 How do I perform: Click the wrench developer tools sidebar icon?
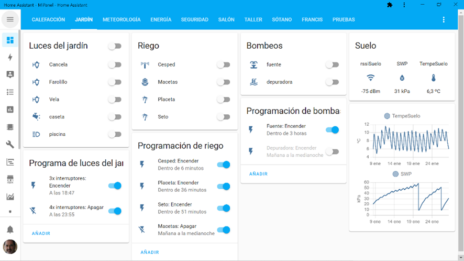(10, 145)
